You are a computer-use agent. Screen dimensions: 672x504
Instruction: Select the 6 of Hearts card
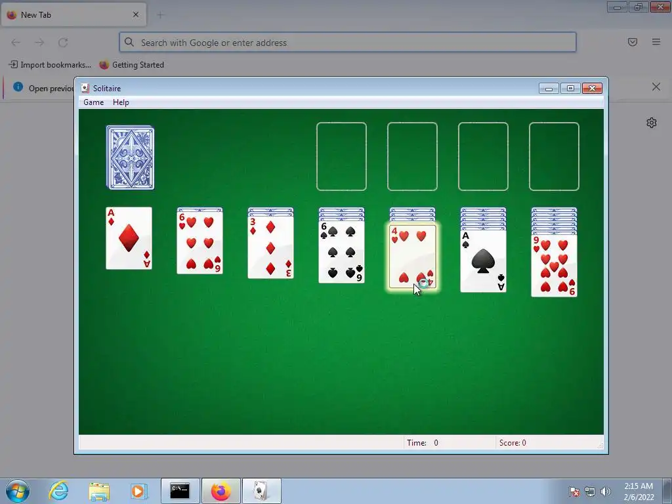[199, 243]
